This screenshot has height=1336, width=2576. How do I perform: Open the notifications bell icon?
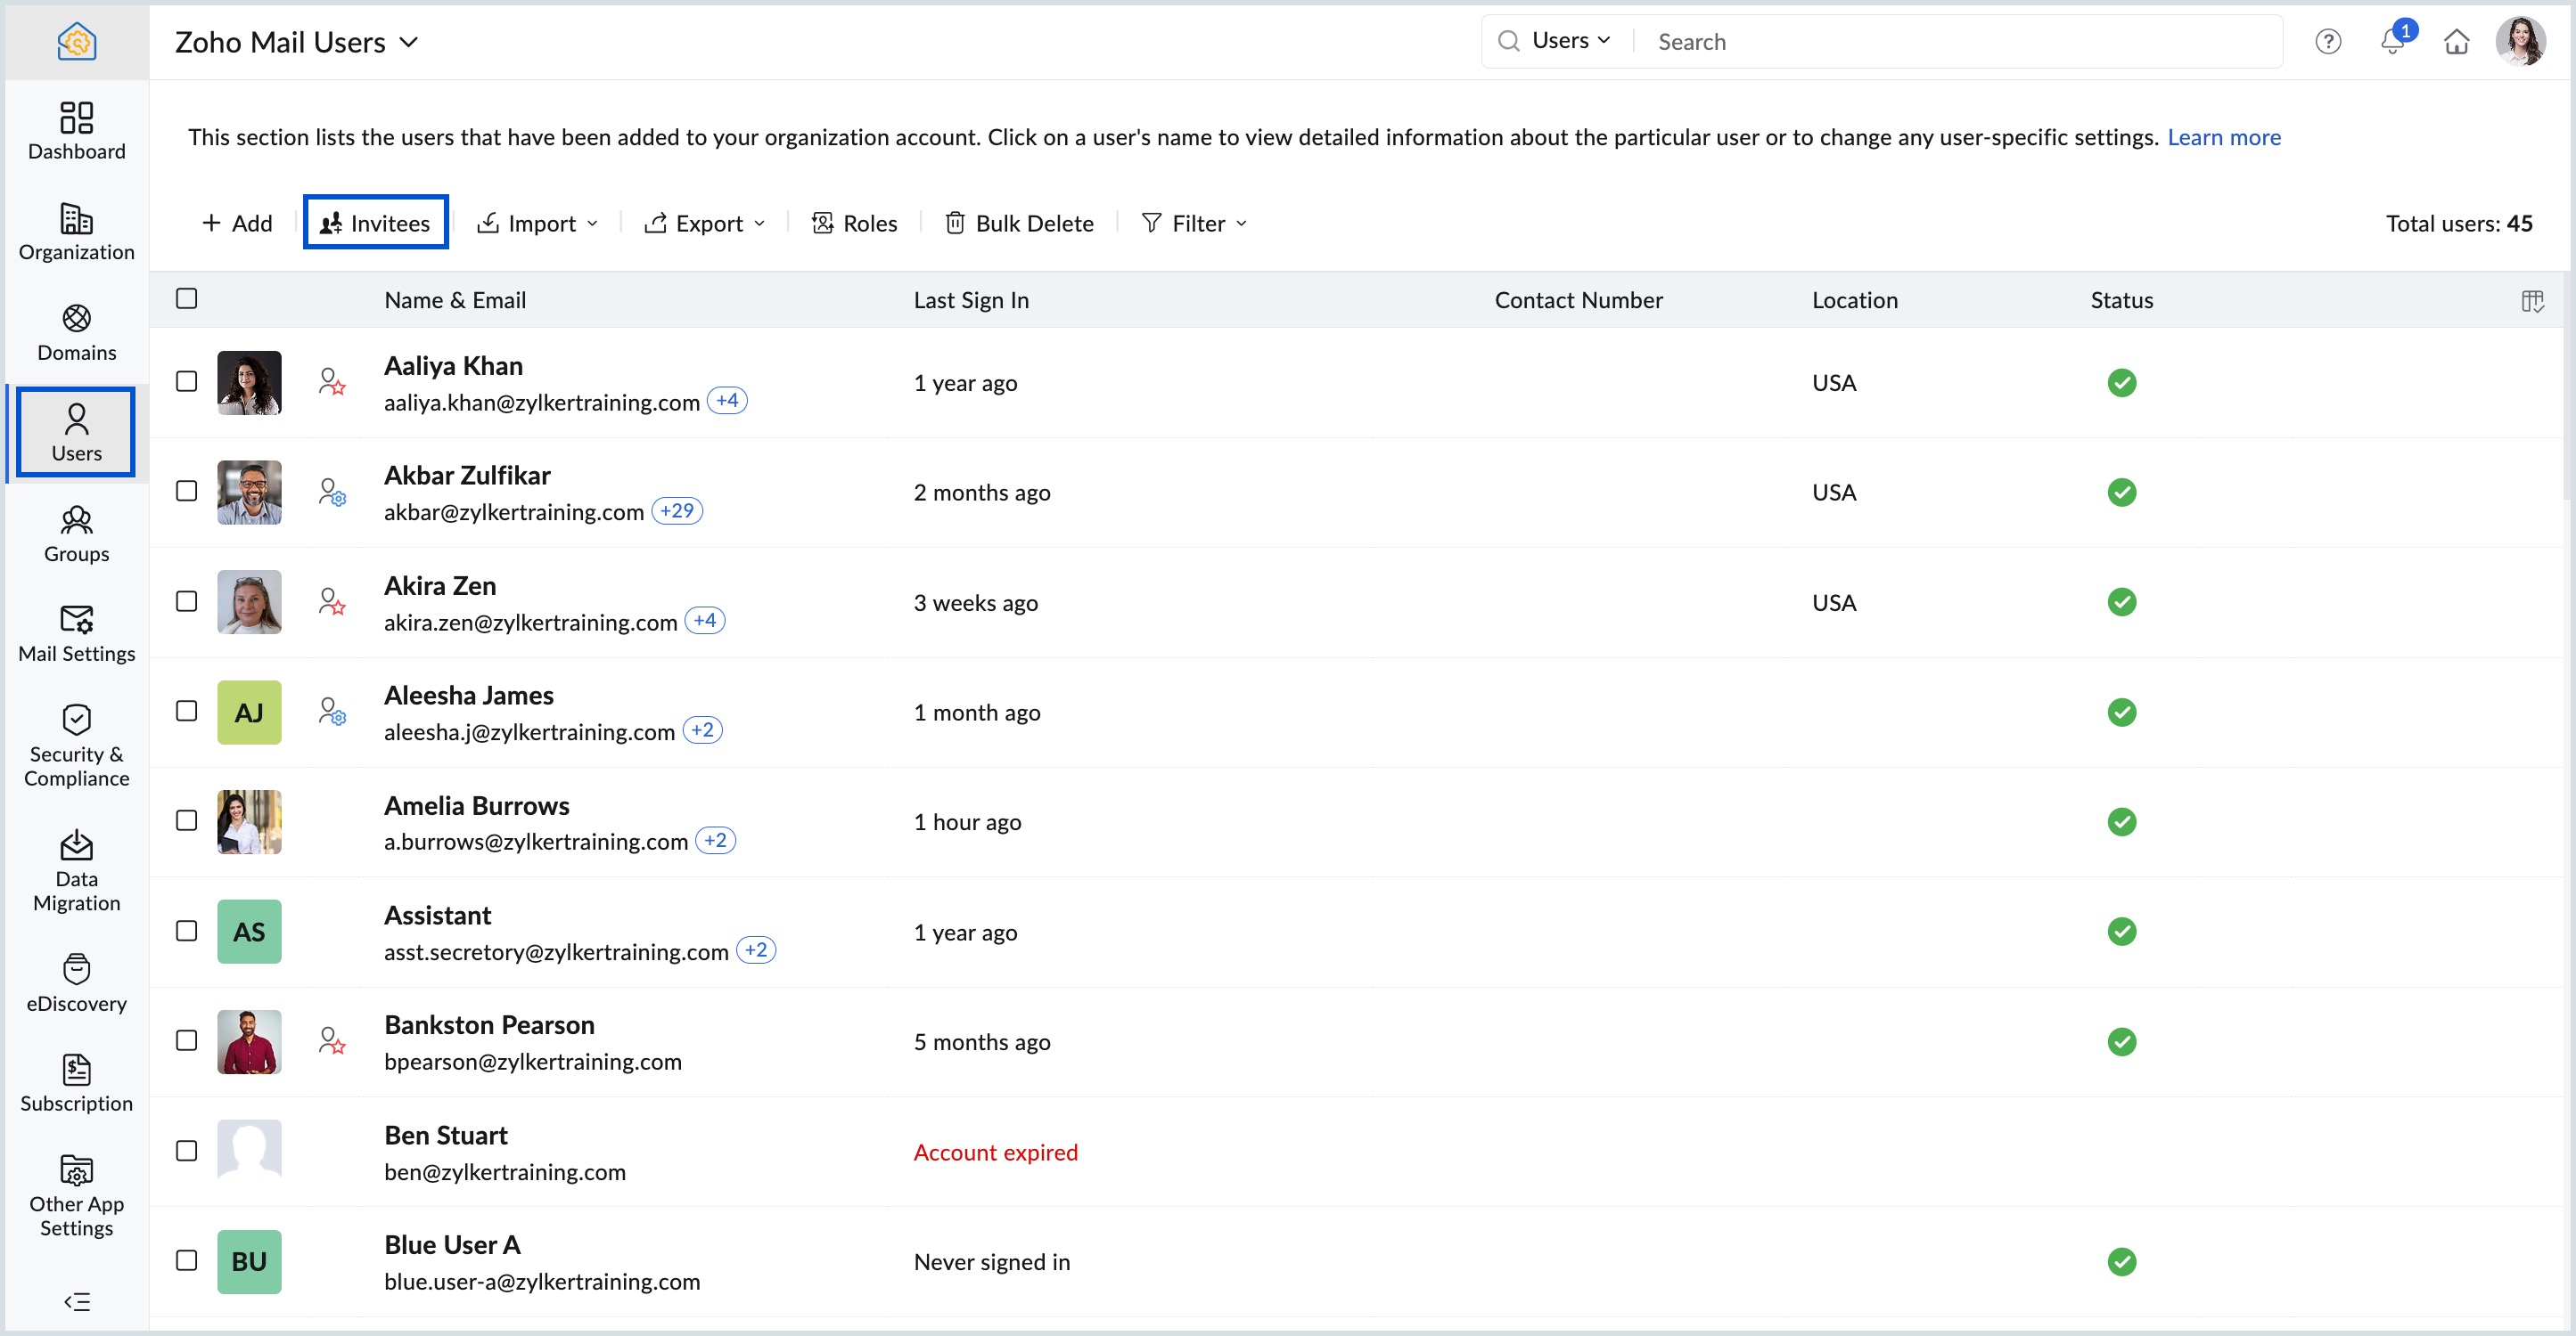click(x=2393, y=41)
